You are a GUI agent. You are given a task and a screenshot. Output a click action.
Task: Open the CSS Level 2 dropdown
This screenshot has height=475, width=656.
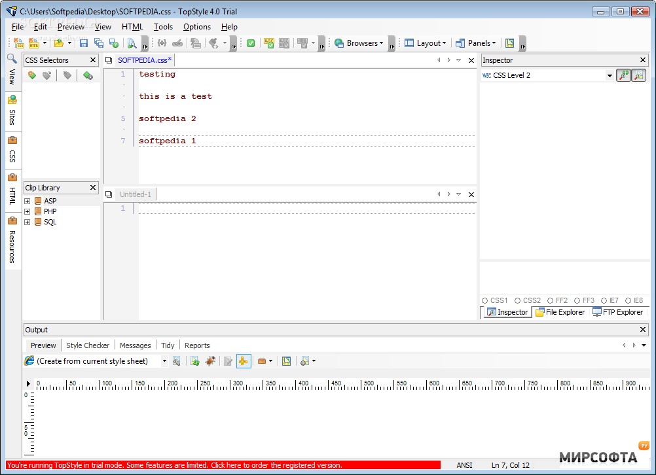(610, 76)
